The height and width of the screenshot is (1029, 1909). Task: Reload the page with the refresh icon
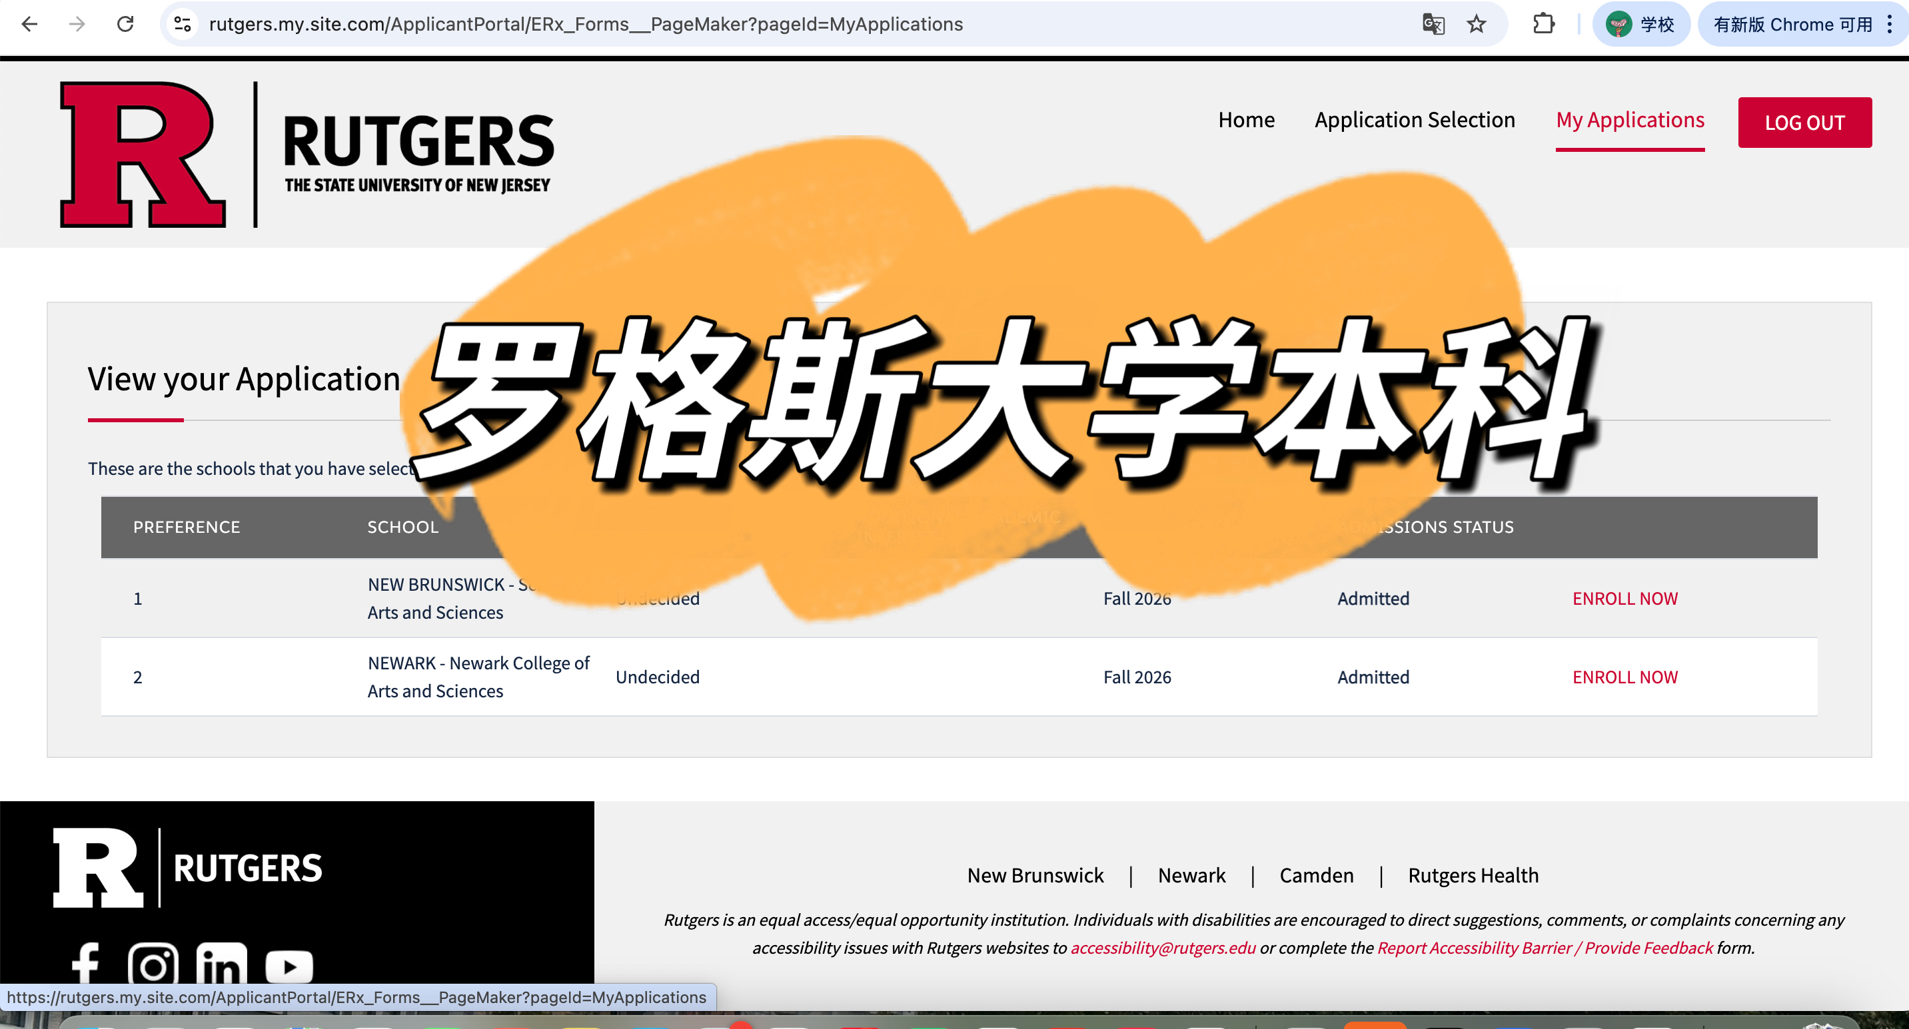click(125, 25)
